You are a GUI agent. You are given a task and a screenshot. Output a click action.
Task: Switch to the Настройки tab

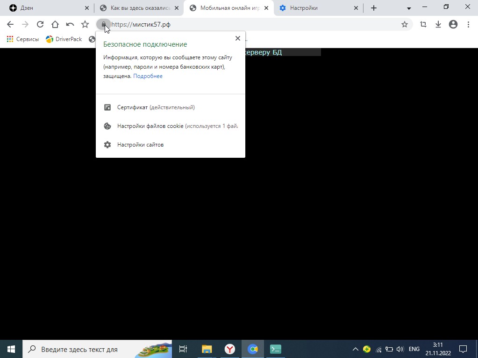point(318,8)
